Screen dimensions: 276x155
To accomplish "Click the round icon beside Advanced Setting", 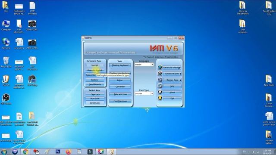I will click(160, 67).
